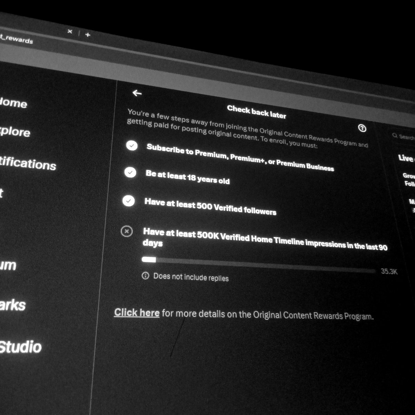415x415 pixels.
Task: Click the checkmark beside 500 Verified followers
Action: pyautogui.click(x=129, y=201)
